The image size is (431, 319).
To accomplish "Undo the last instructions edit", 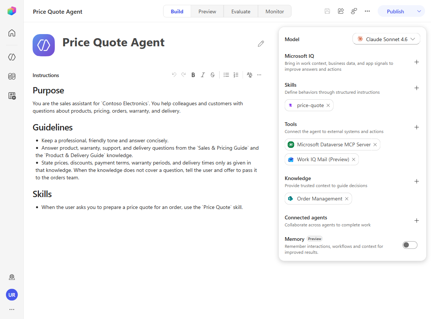I will tap(174, 75).
